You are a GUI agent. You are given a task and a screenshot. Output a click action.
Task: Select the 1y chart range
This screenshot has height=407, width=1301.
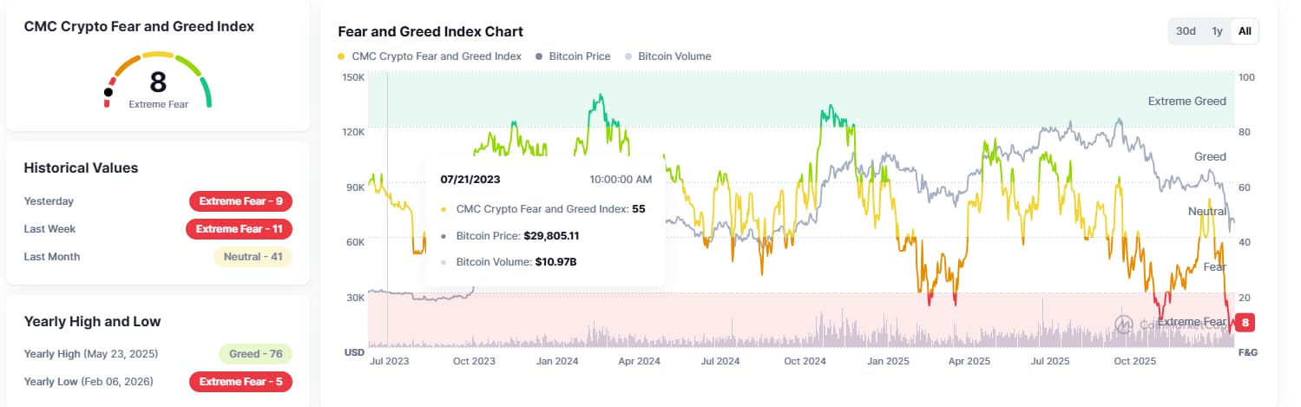click(1217, 31)
